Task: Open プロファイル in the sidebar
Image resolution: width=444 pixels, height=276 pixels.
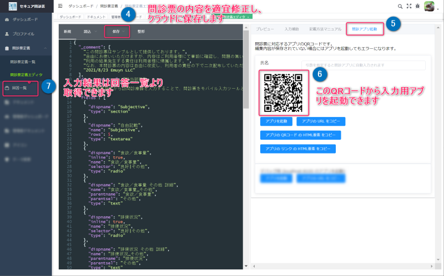Action: pyautogui.click(x=23, y=34)
